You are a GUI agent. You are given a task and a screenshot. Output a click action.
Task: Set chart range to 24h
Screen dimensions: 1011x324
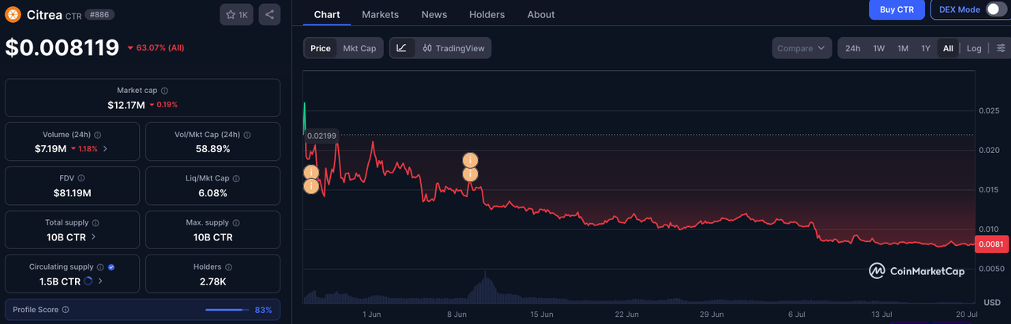[x=853, y=48]
